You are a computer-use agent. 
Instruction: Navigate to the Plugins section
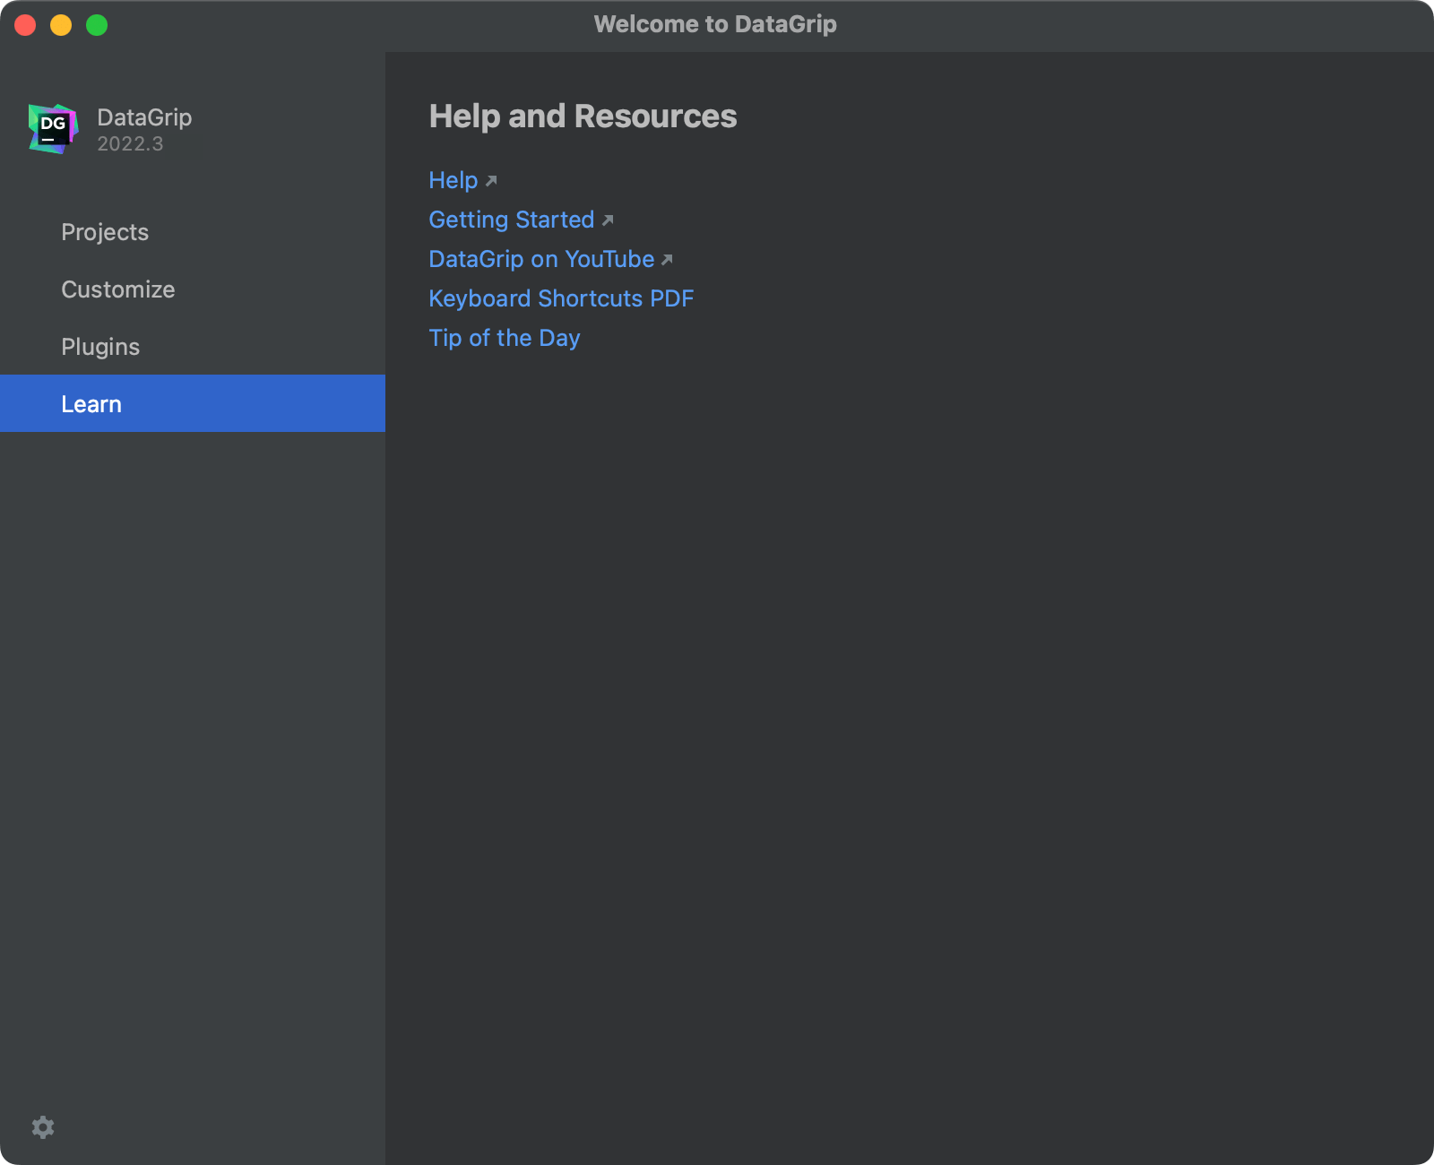click(99, 347)
